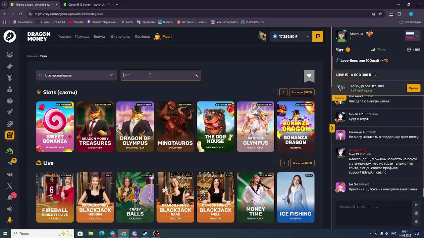Screen dimensions: 424x238
Task: Toggle the light bulb theme icon
Action: pyautogui.click(x=10, y=220)
